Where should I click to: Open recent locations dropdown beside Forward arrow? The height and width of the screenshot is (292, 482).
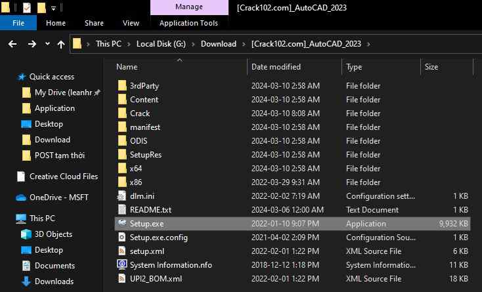click(x=47, y=45)
